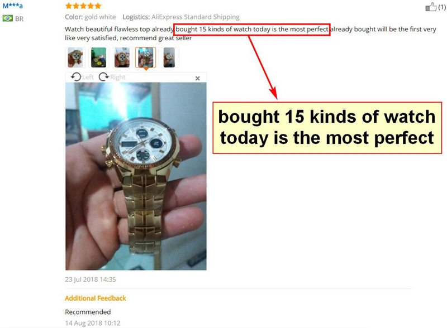Click the 23 Jul 2018 review date
This screenshot has height=328, width=447.
coord(91,279)
